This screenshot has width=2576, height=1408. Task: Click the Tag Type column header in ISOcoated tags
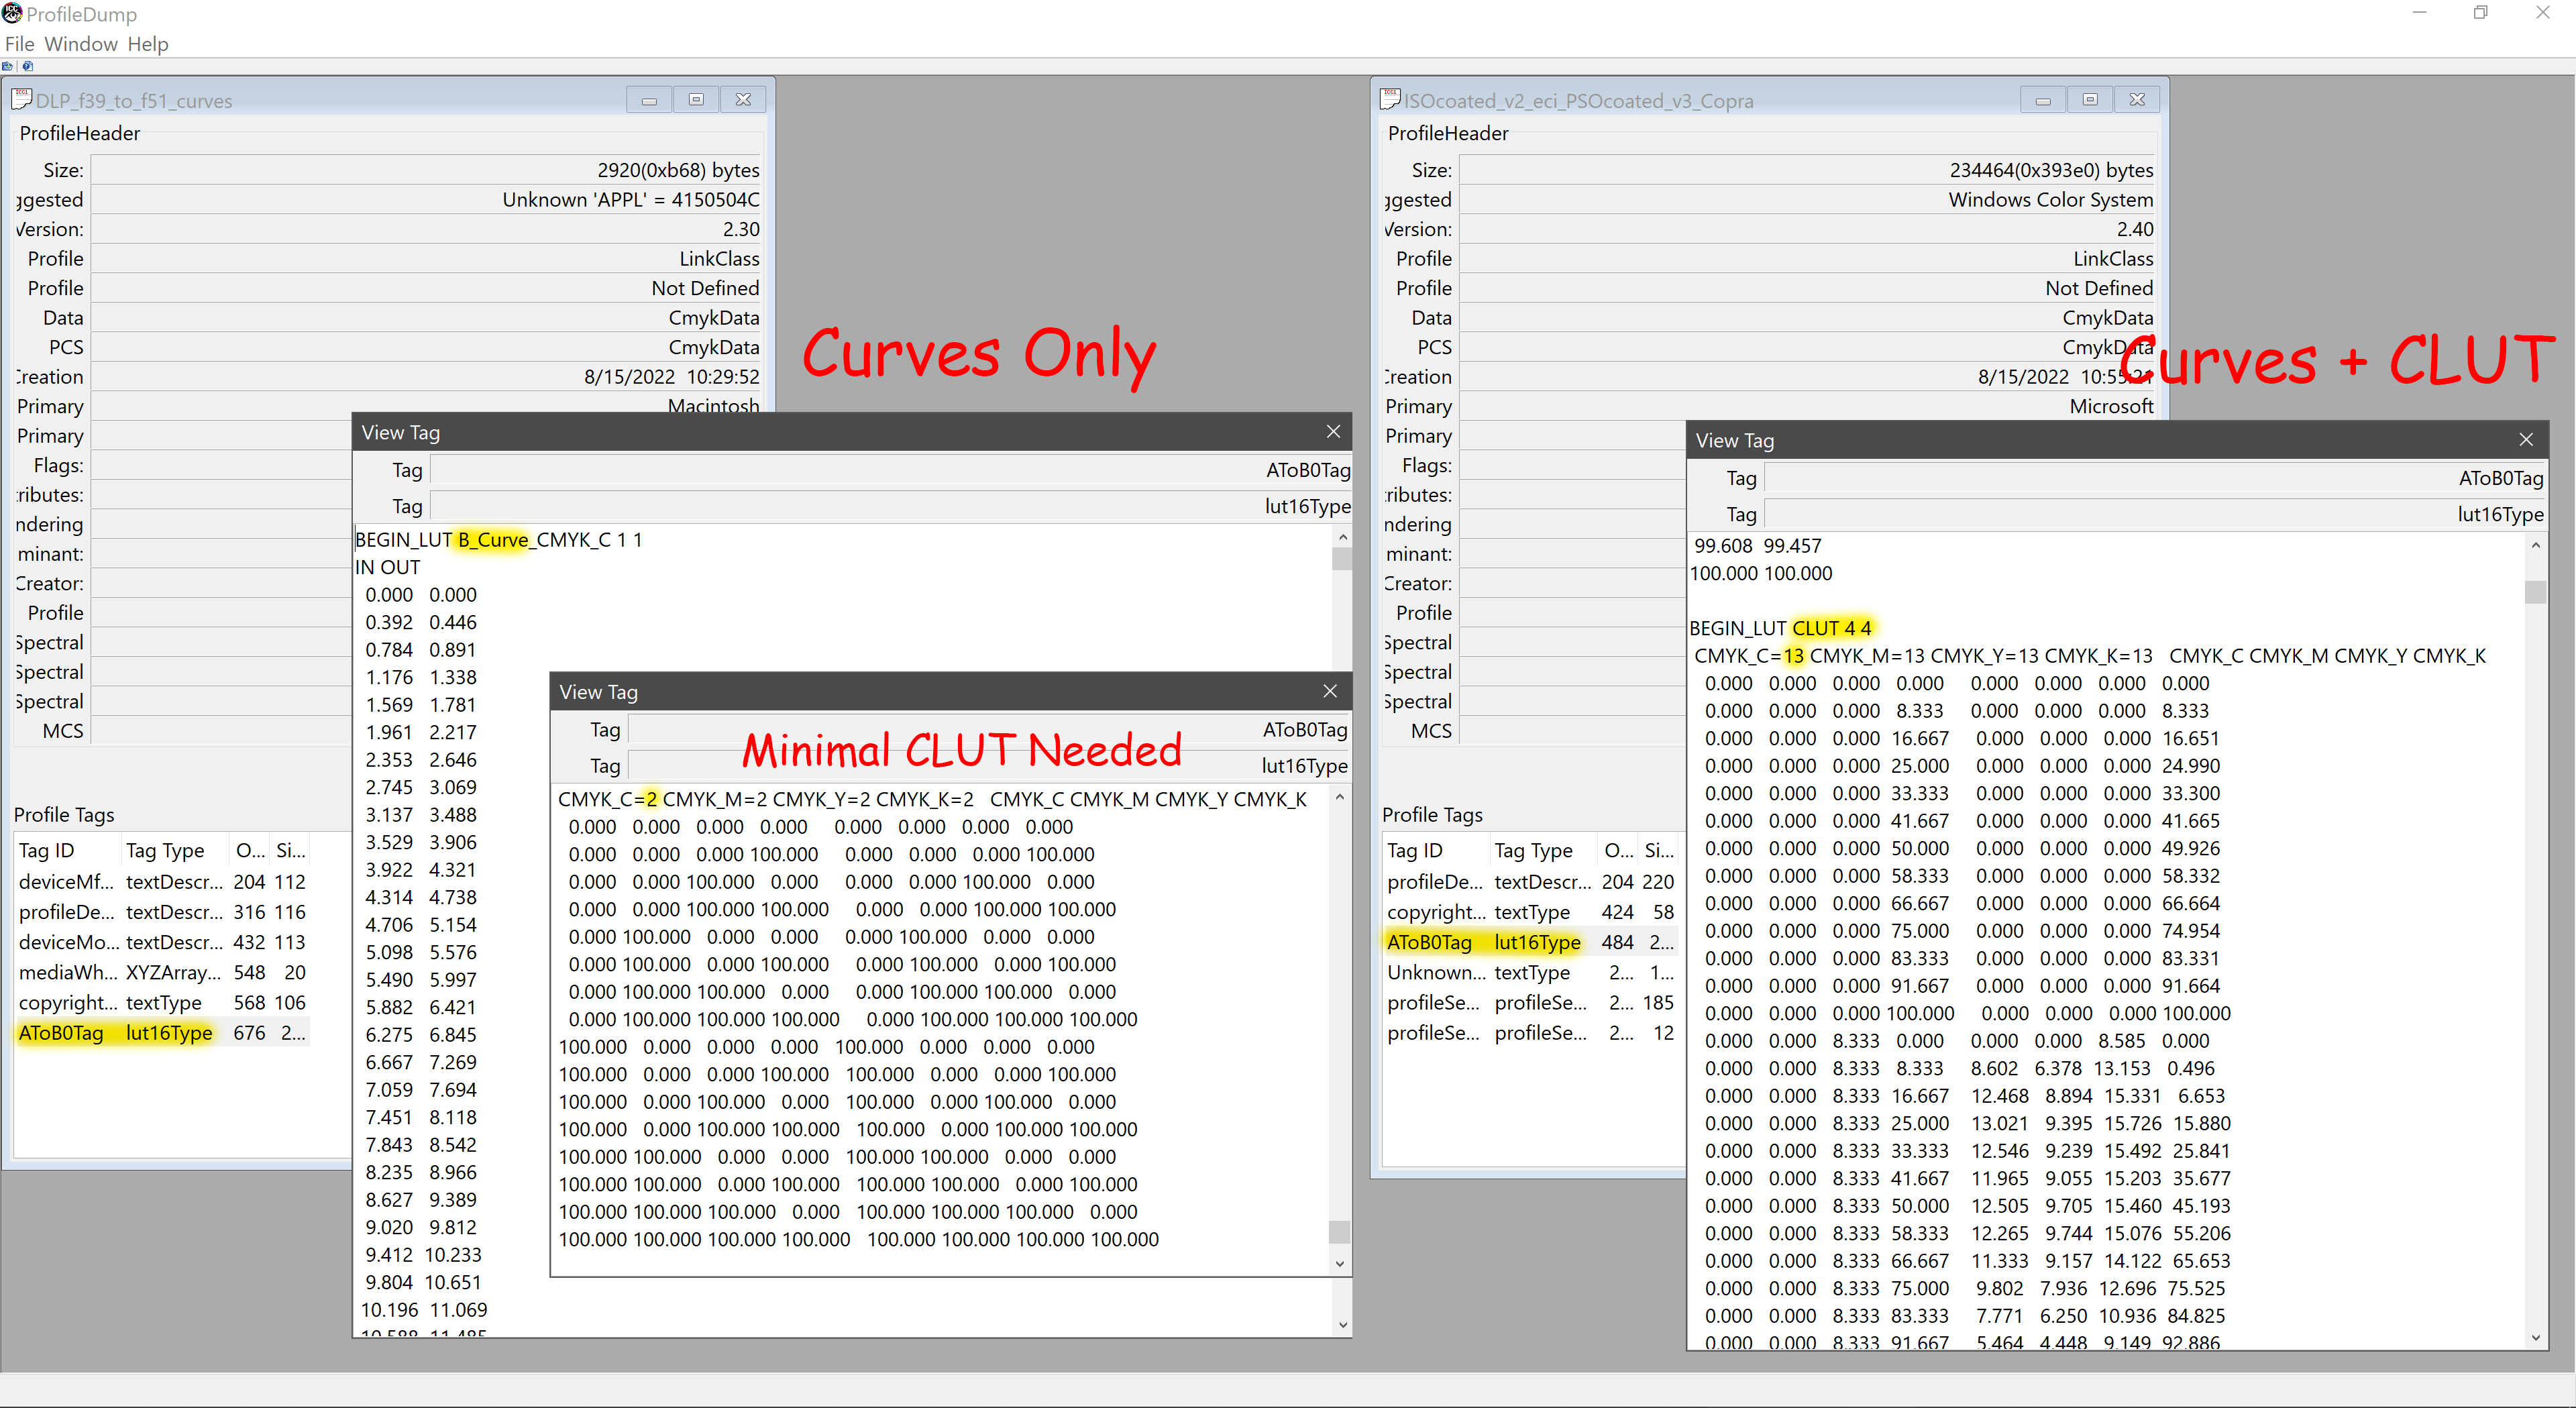(1533, 850)
